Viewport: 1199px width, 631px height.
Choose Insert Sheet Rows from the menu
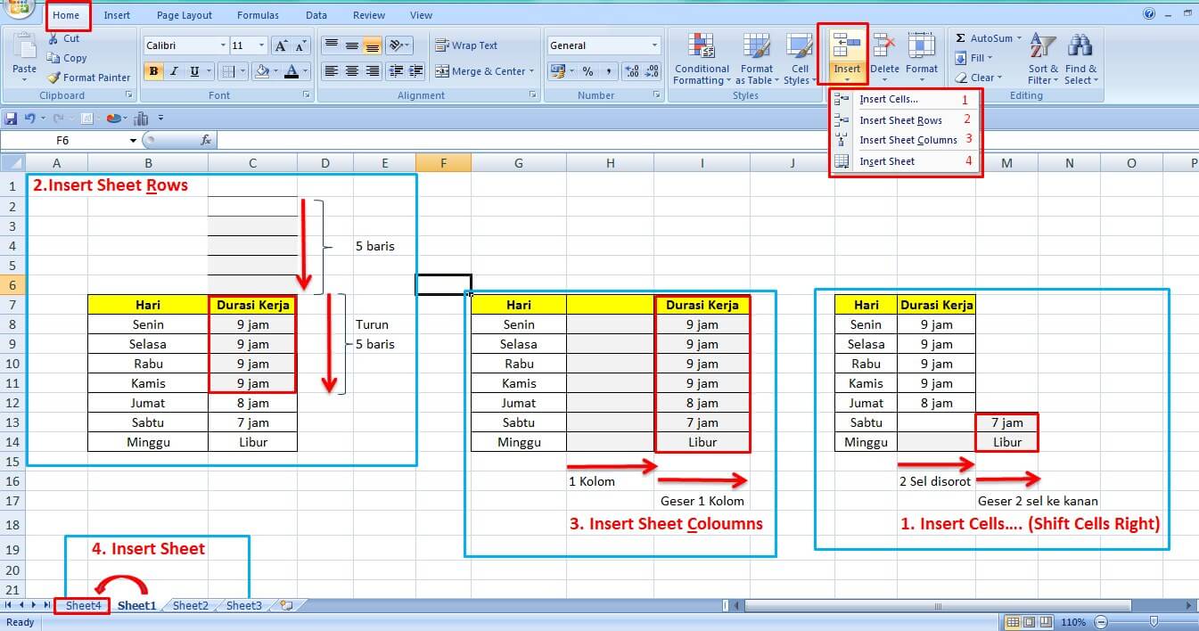[x=901, y=119]
